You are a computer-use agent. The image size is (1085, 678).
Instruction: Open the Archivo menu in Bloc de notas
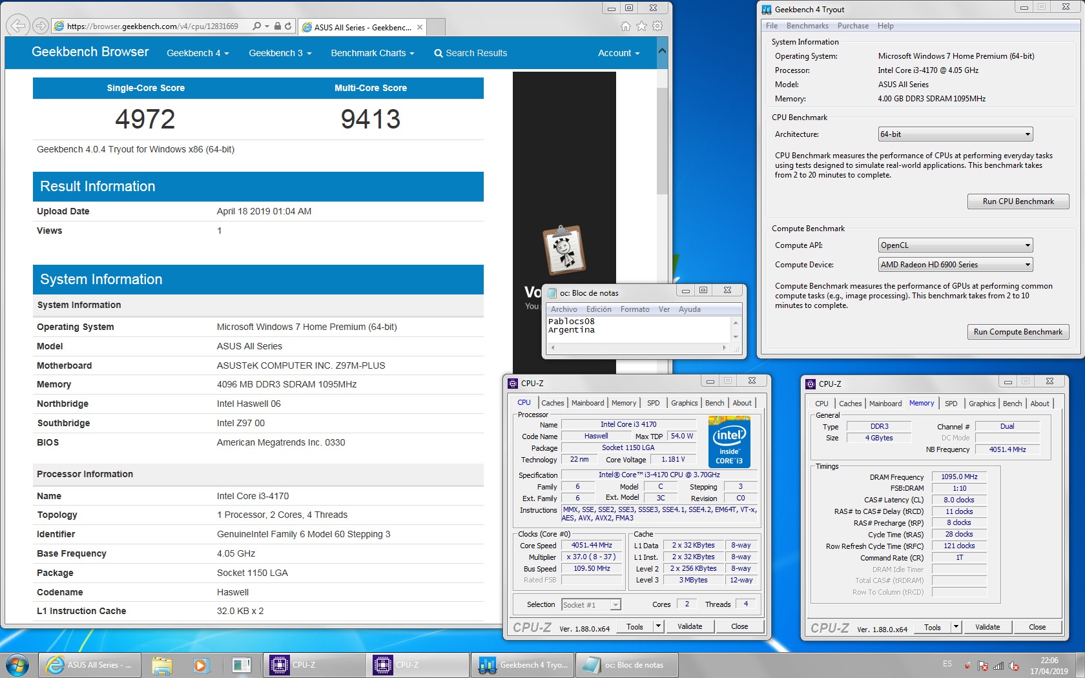coord(564,309)
